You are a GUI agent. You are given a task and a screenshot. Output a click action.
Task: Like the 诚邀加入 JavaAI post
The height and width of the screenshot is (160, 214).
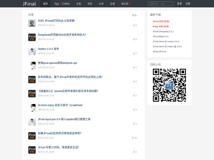click(x=134, y=95)
